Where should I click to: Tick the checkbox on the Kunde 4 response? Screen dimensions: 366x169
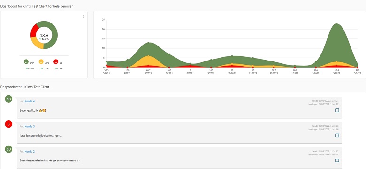point(337,110)
